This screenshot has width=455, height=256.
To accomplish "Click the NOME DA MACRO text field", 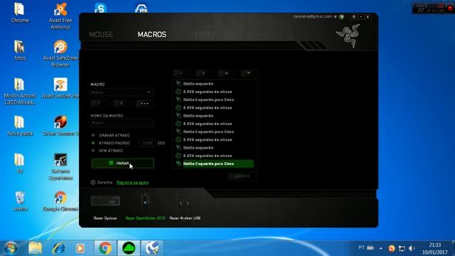I will pos(122,123).
